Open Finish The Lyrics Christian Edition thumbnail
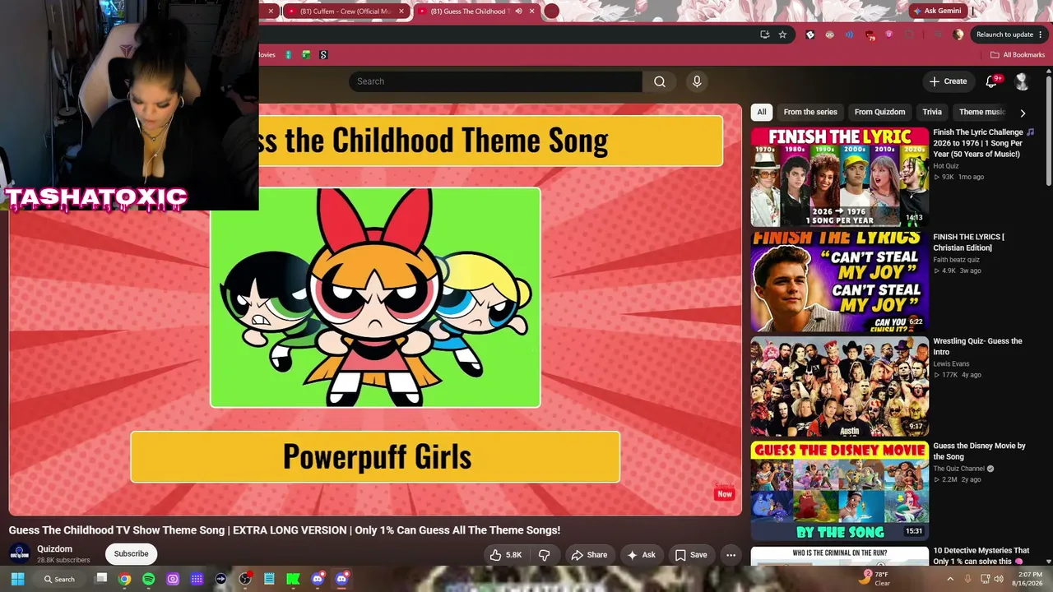 coord(839,281)
